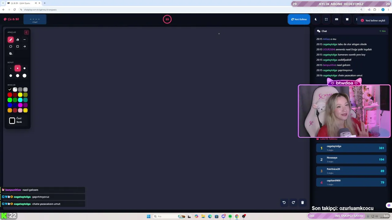
Task: Choose the largest brush size
Action: [24, 75]
